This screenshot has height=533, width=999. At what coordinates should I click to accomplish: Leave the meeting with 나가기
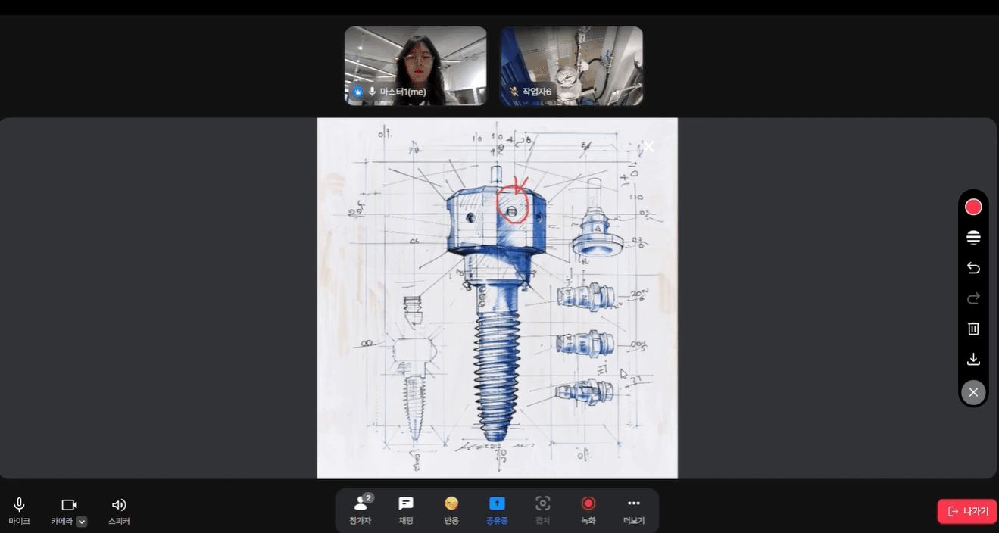[967, 511]
